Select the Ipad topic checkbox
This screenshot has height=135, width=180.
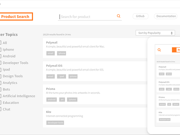tap(0, 69)
